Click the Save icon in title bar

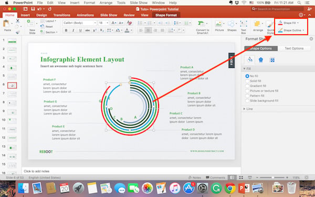[x=33, y=9]
